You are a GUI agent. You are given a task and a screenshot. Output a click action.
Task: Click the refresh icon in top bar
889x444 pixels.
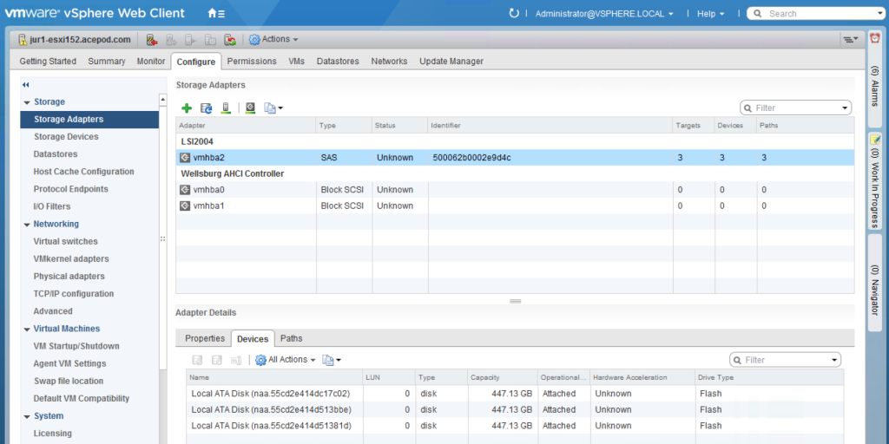[x=514, y=13]
